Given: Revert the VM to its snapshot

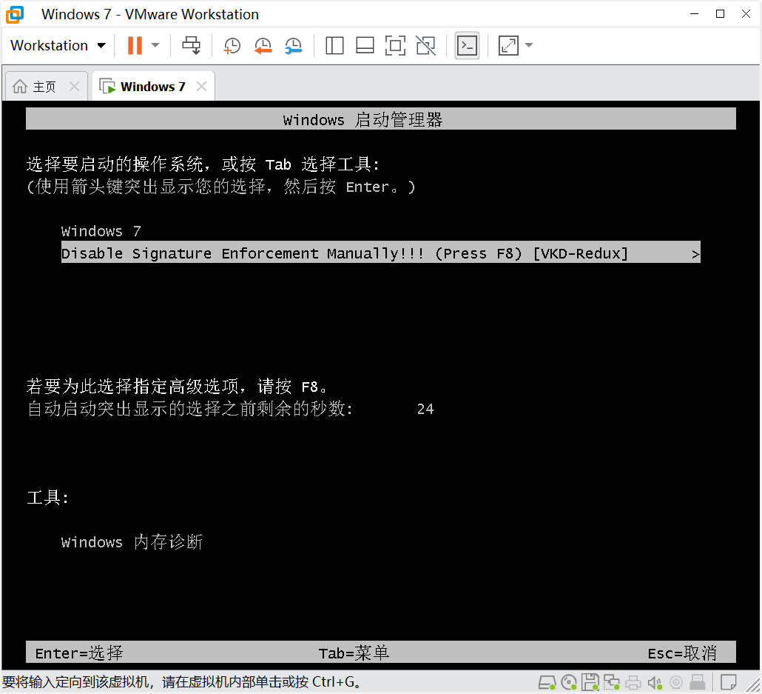Looking at the screenshot, I should tap(263, 46).
